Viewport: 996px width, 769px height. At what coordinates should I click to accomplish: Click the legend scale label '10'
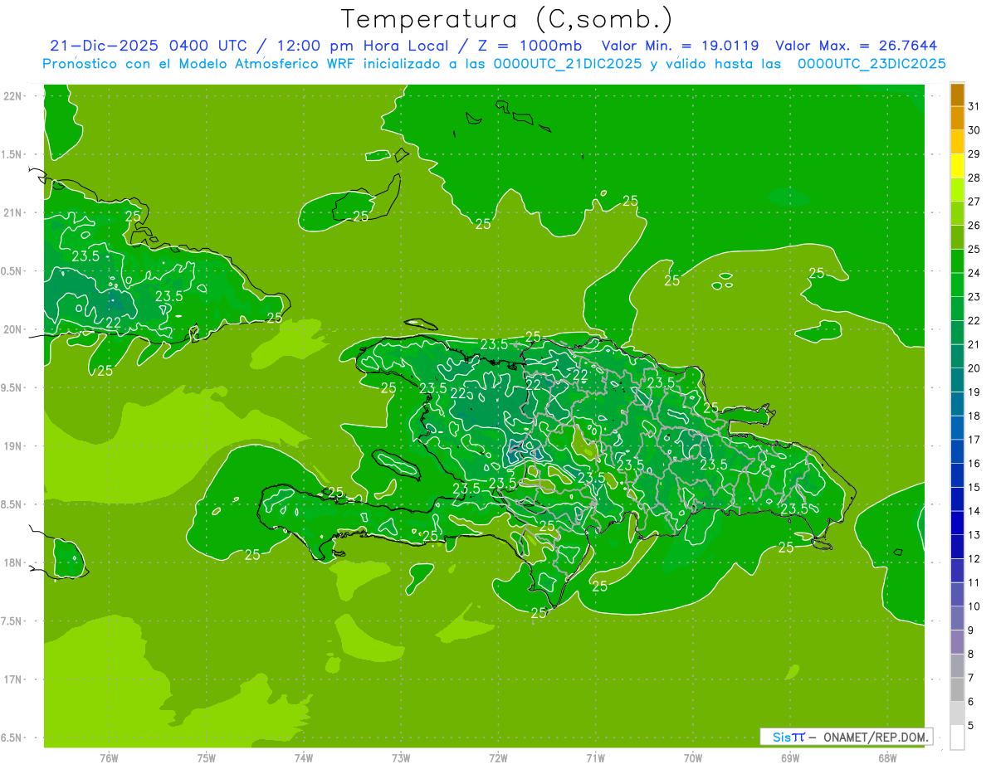coord(974,606)
